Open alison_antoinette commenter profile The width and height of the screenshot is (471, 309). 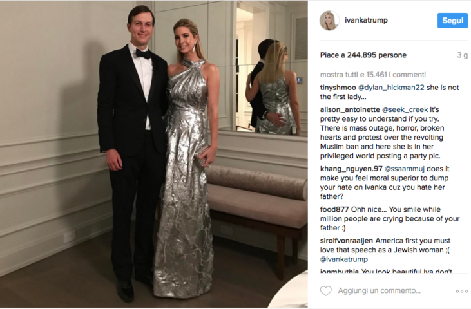click(x=350, y=109)
